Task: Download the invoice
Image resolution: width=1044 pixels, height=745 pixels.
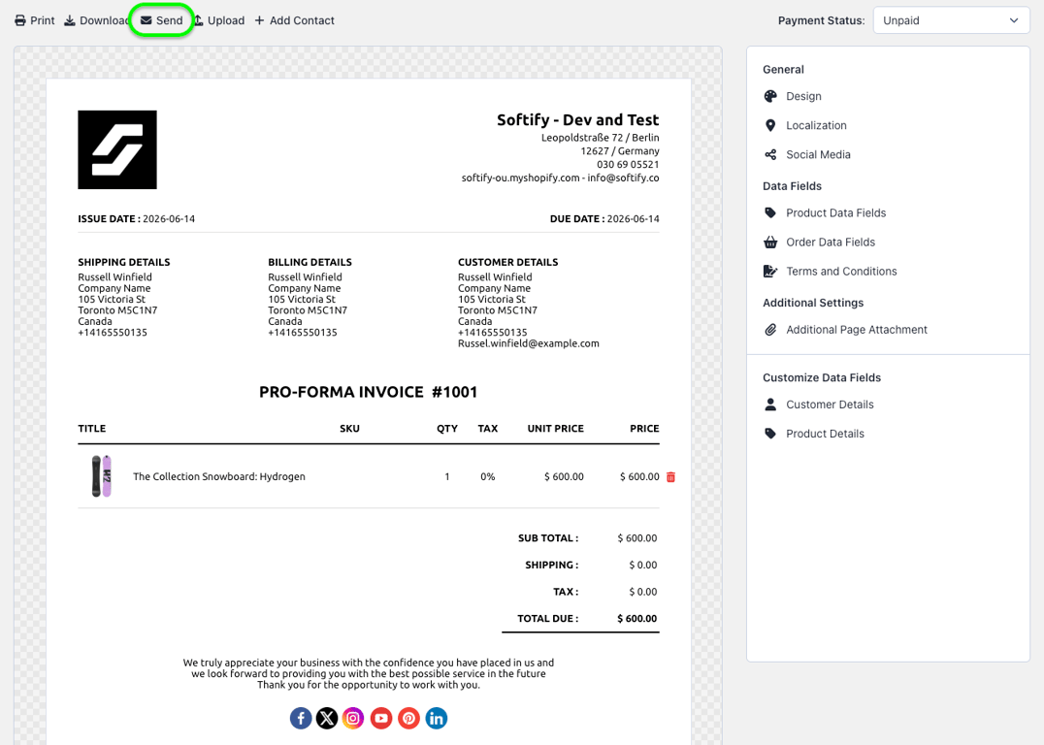Action: coord(96,20)
